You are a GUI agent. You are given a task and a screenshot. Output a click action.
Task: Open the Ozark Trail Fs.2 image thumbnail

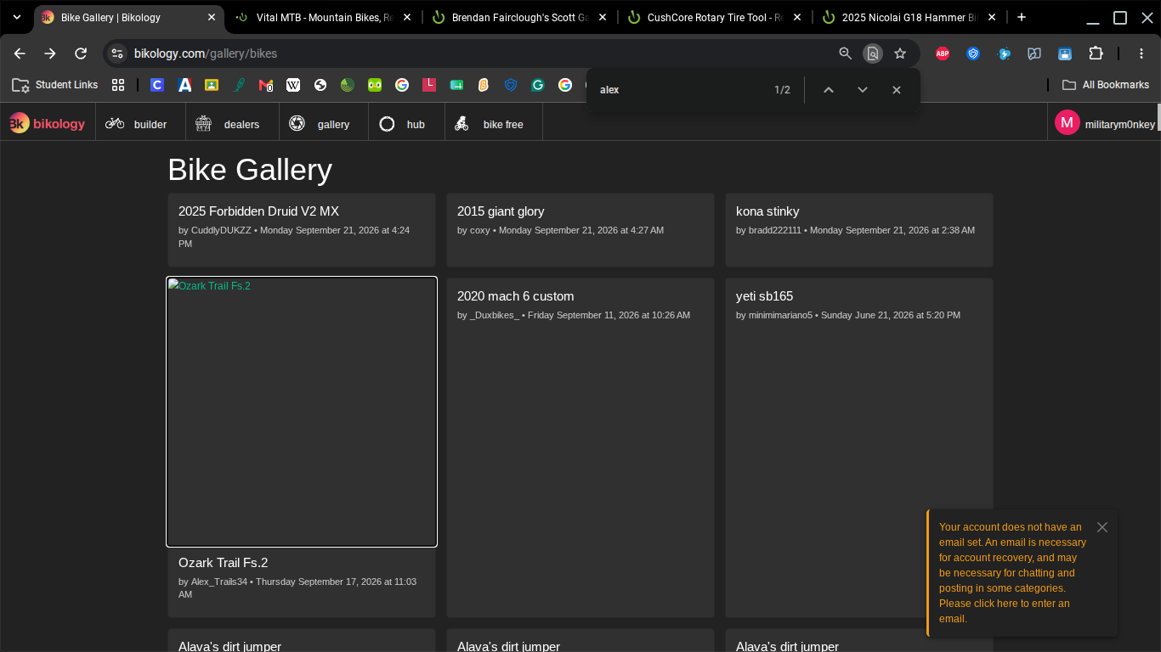tap(302, 412)
